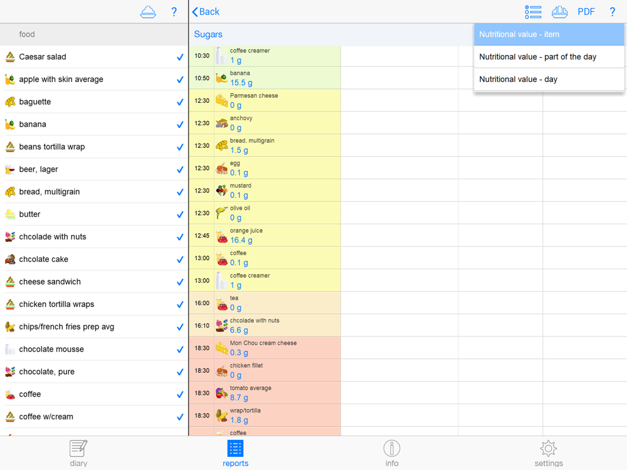Click the wrap/tortilla icon
This screenshot has width=627, height=470.
[221, 415]
